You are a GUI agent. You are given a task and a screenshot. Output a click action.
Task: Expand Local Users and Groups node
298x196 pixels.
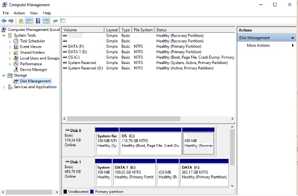click(10, 58)
